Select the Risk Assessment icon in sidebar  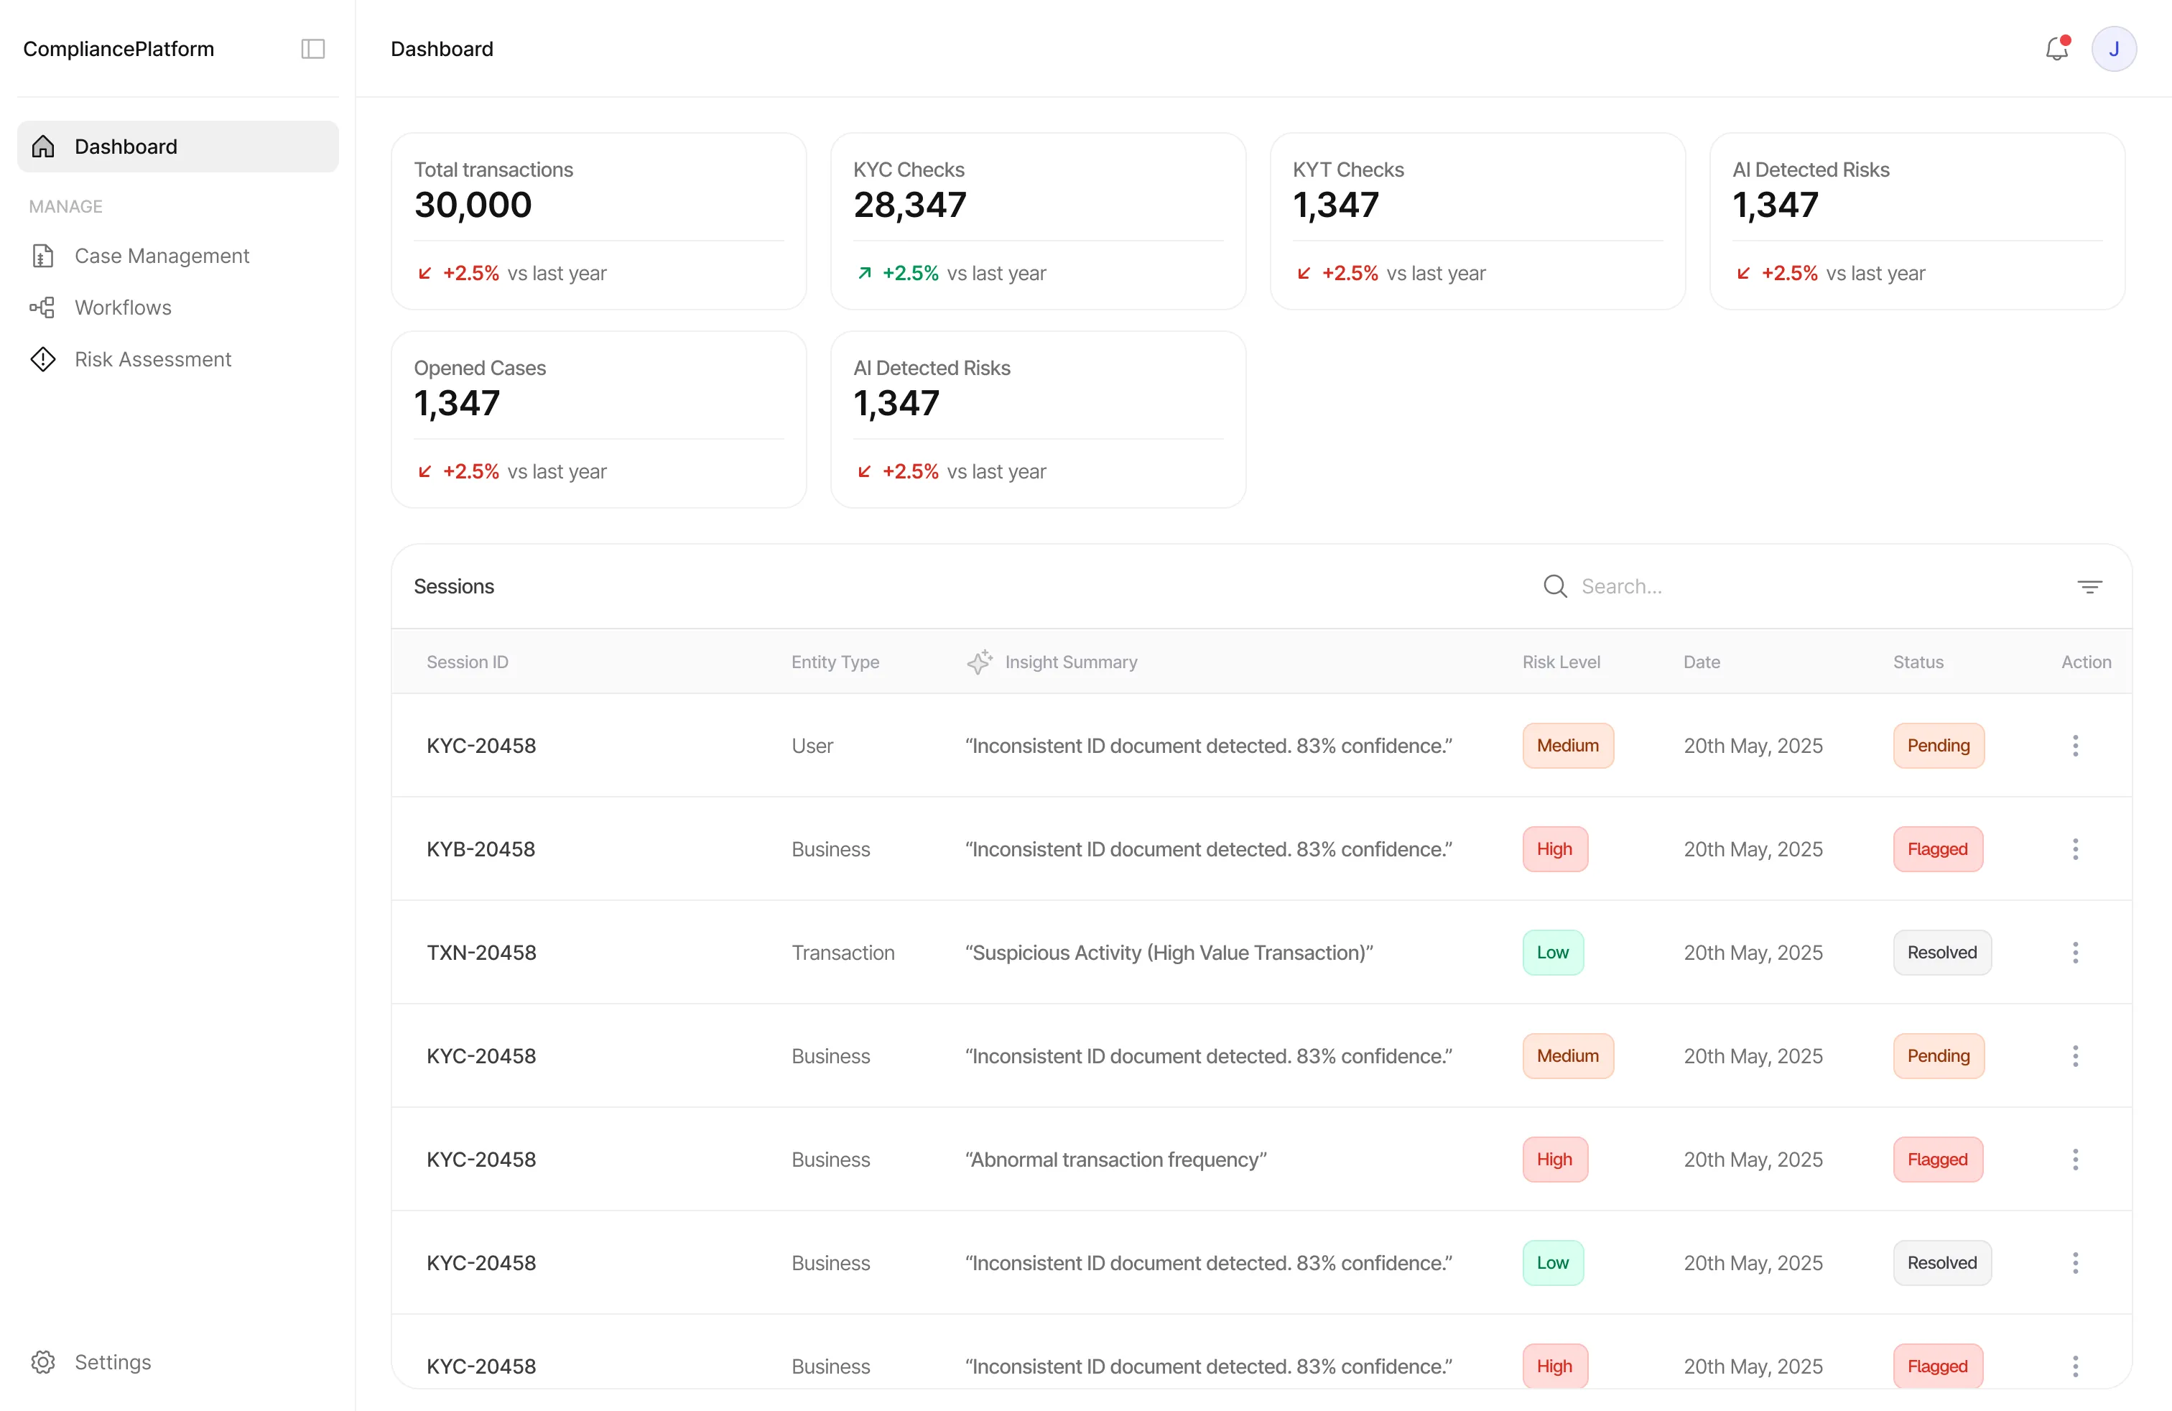pyautogui.click(x=43, y=358)
